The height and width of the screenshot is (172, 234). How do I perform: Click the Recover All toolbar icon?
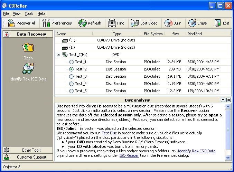(11, 23)
